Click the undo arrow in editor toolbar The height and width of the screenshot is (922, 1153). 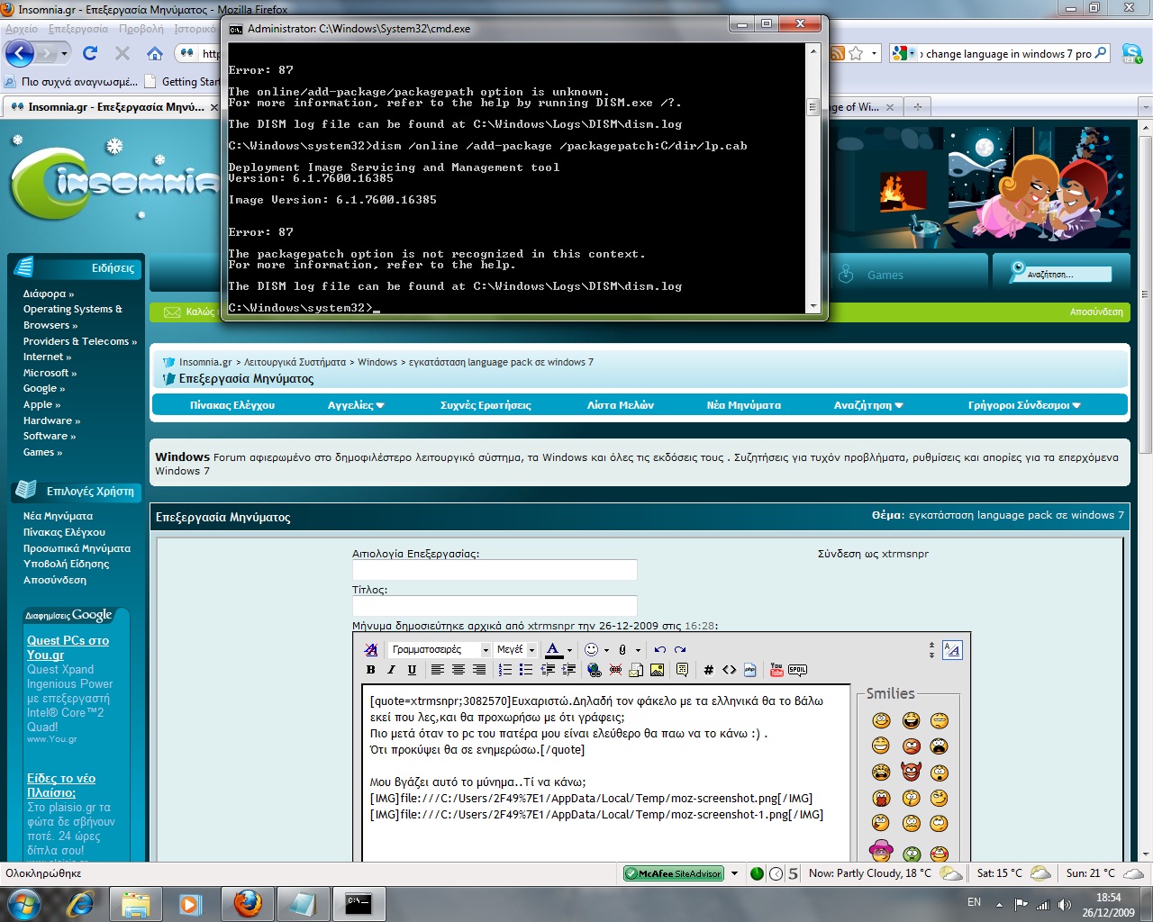click(x=660, y=649)
